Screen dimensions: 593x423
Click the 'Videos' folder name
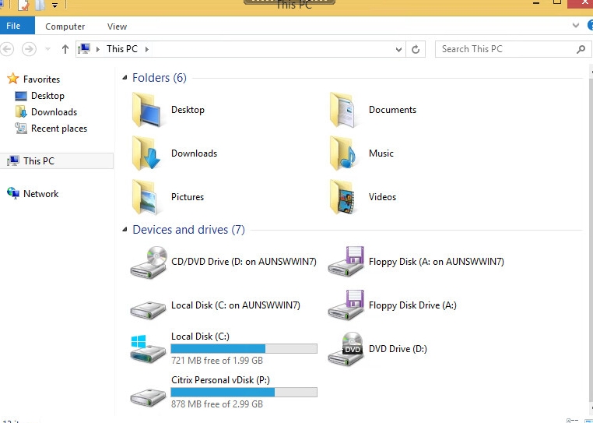tap(382, 197)
